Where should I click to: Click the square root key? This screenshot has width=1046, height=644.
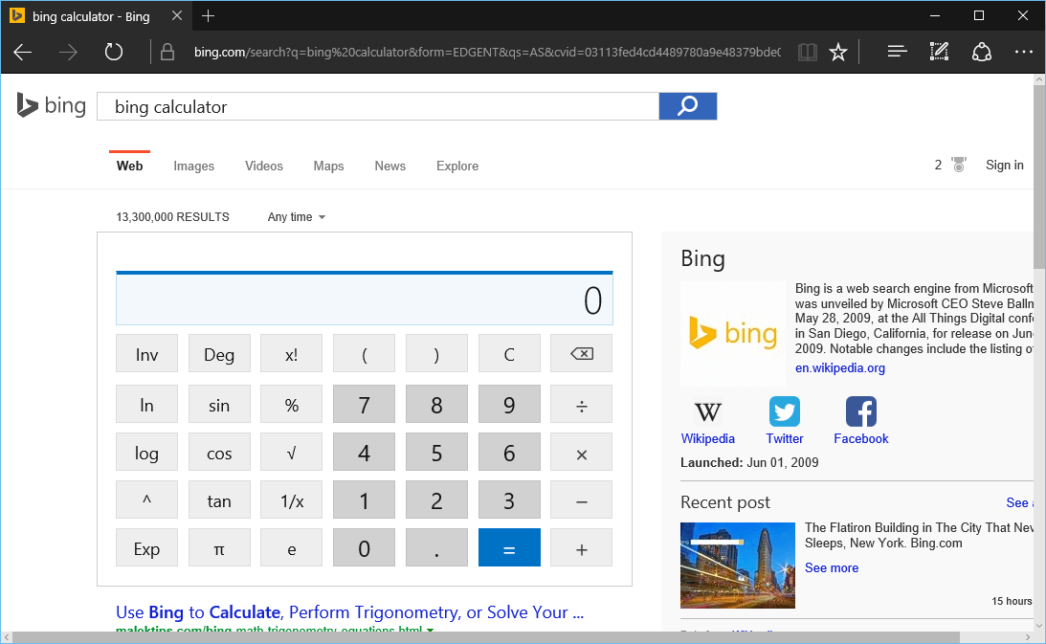(x=292, y=453)
